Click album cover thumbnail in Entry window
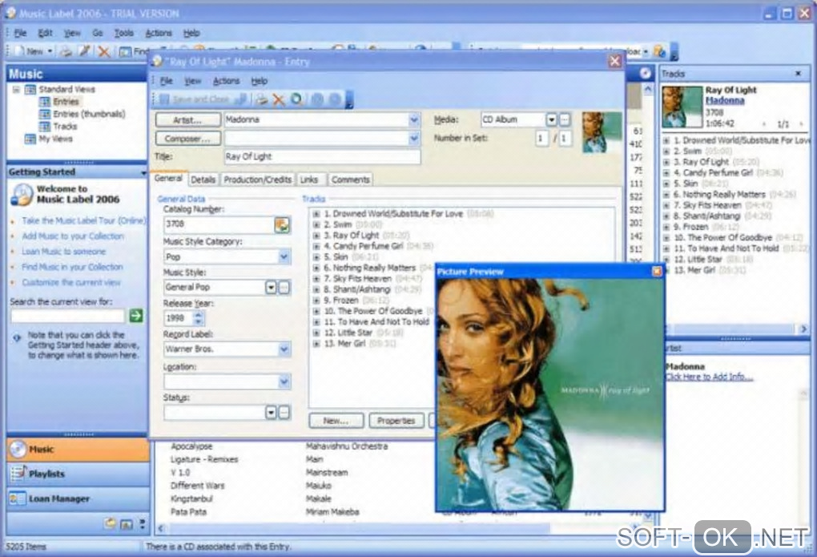This screenshot has height=557, width=817. tap(602, 132)
